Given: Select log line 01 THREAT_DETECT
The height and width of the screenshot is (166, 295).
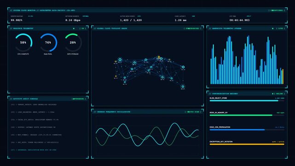Looking at the screenshot, I should coord(34,105).
